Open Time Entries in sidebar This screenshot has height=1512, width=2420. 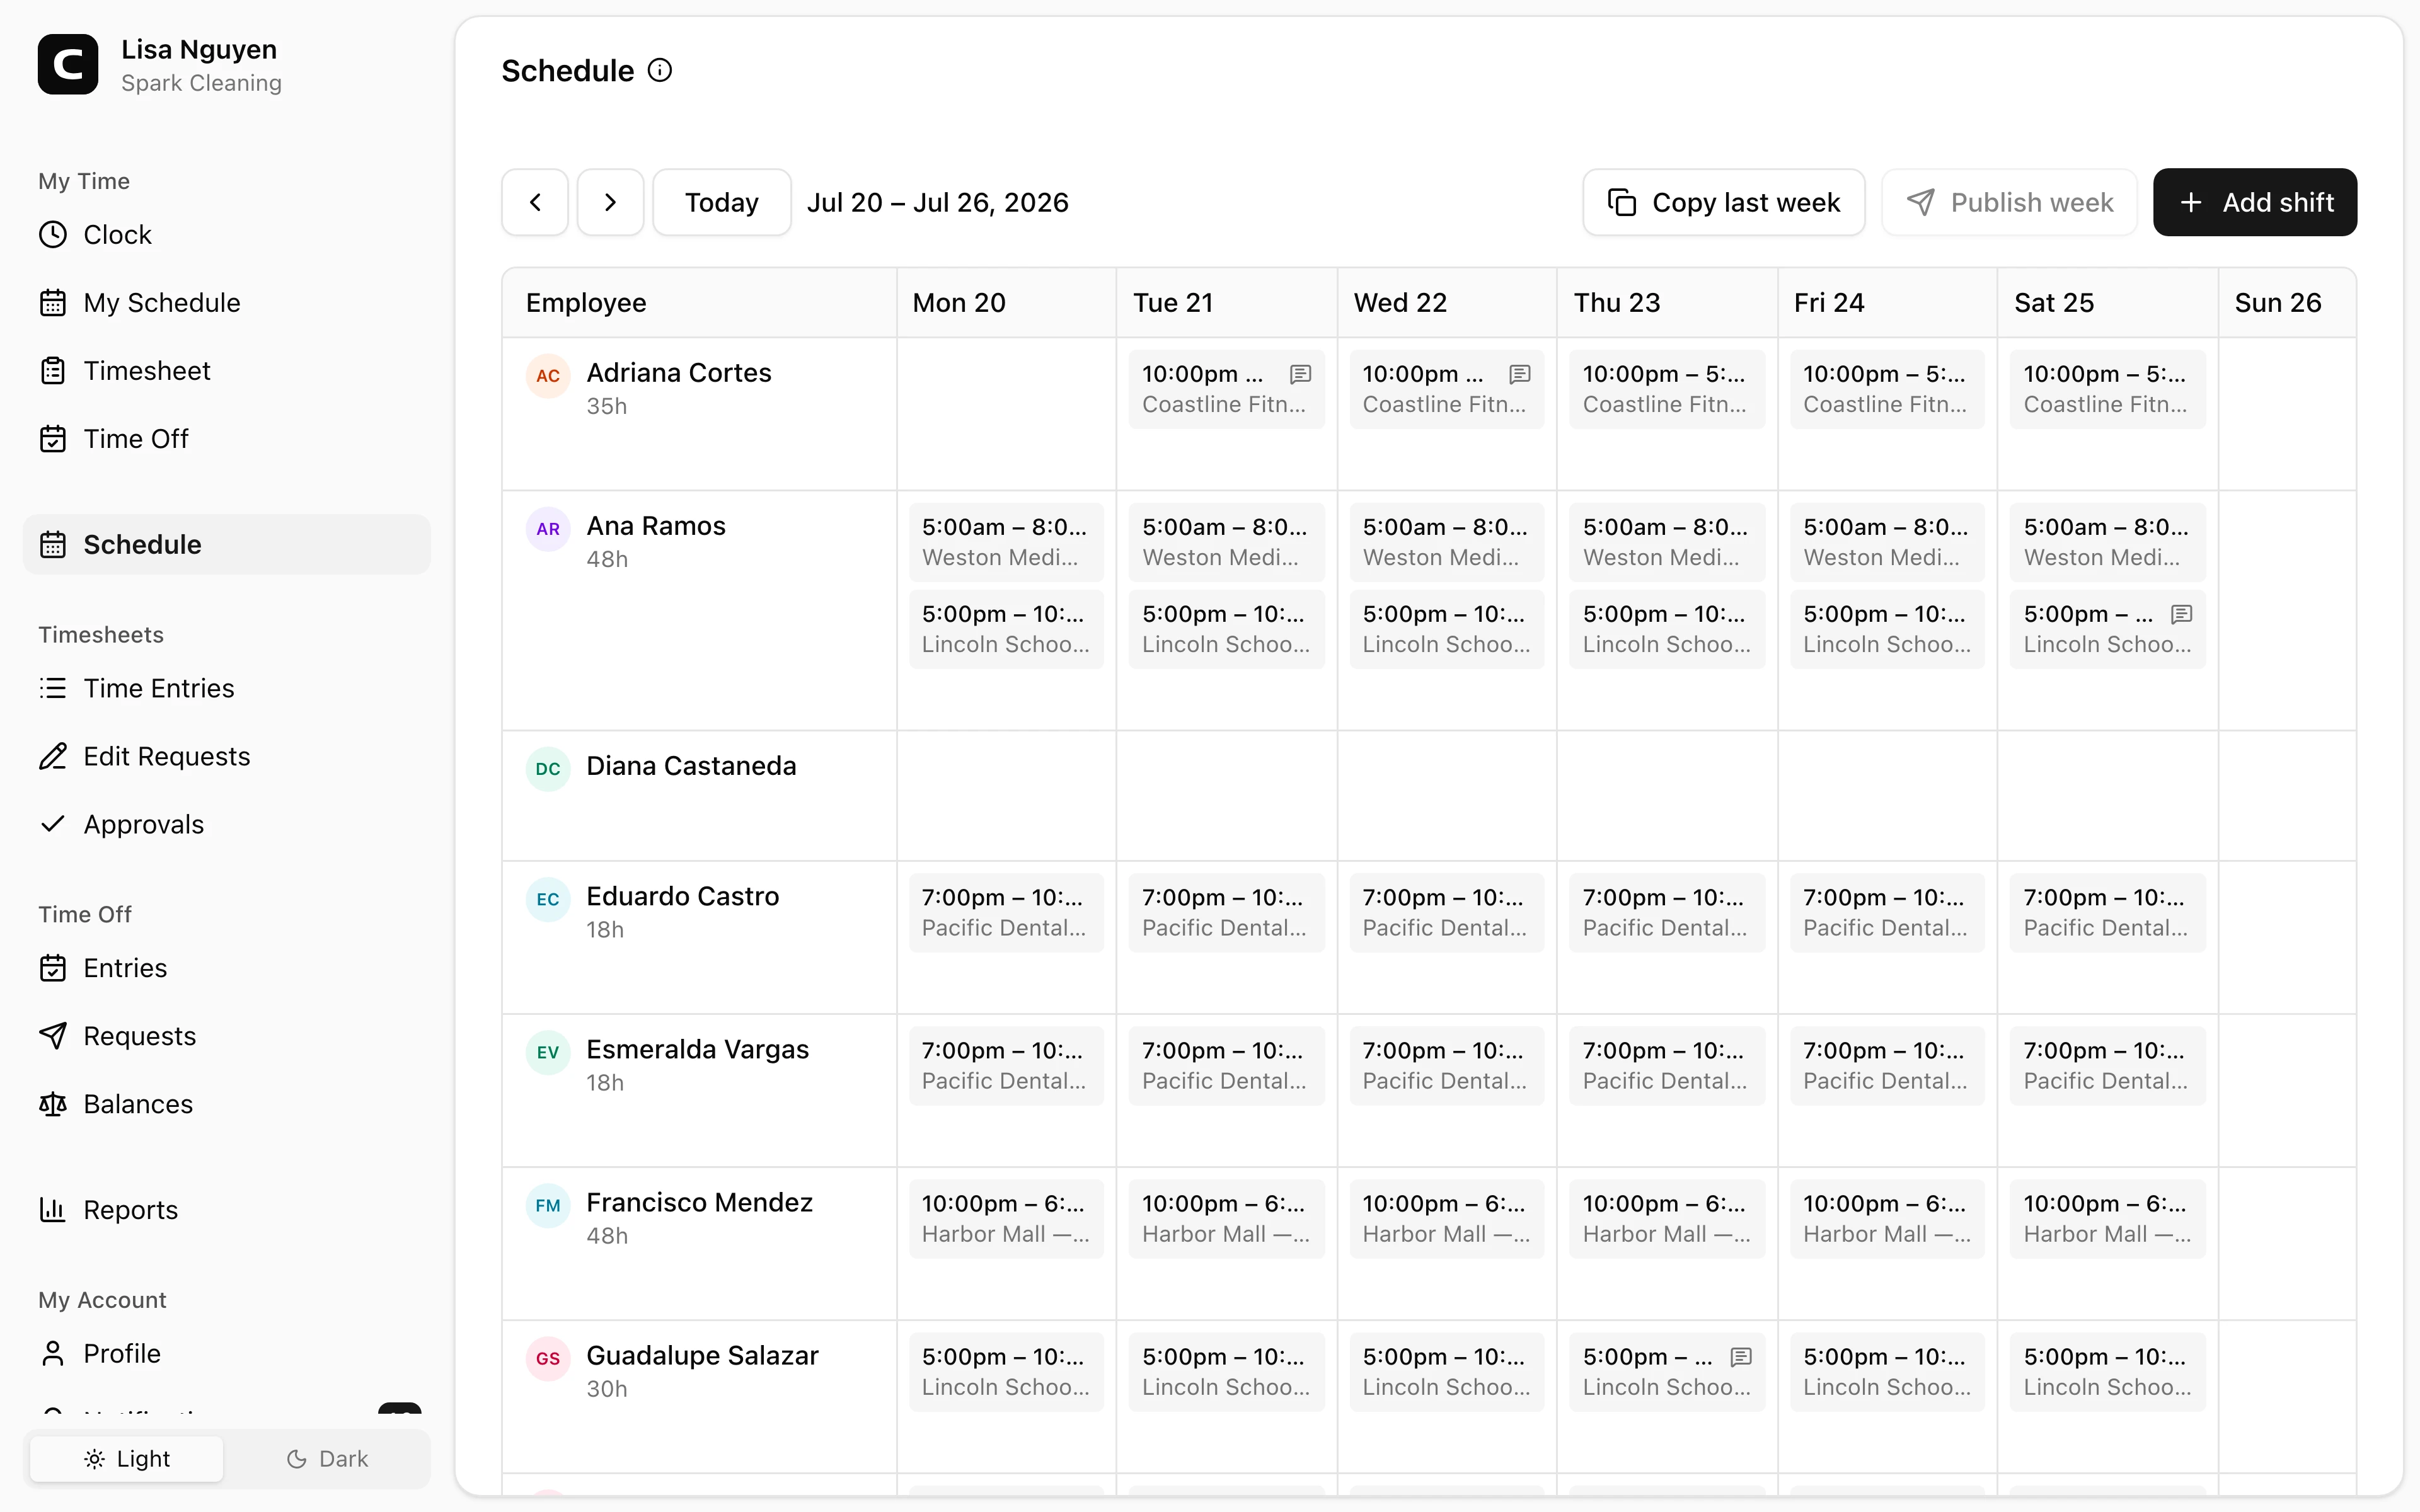pyautogui.click(x=227, y=689)
